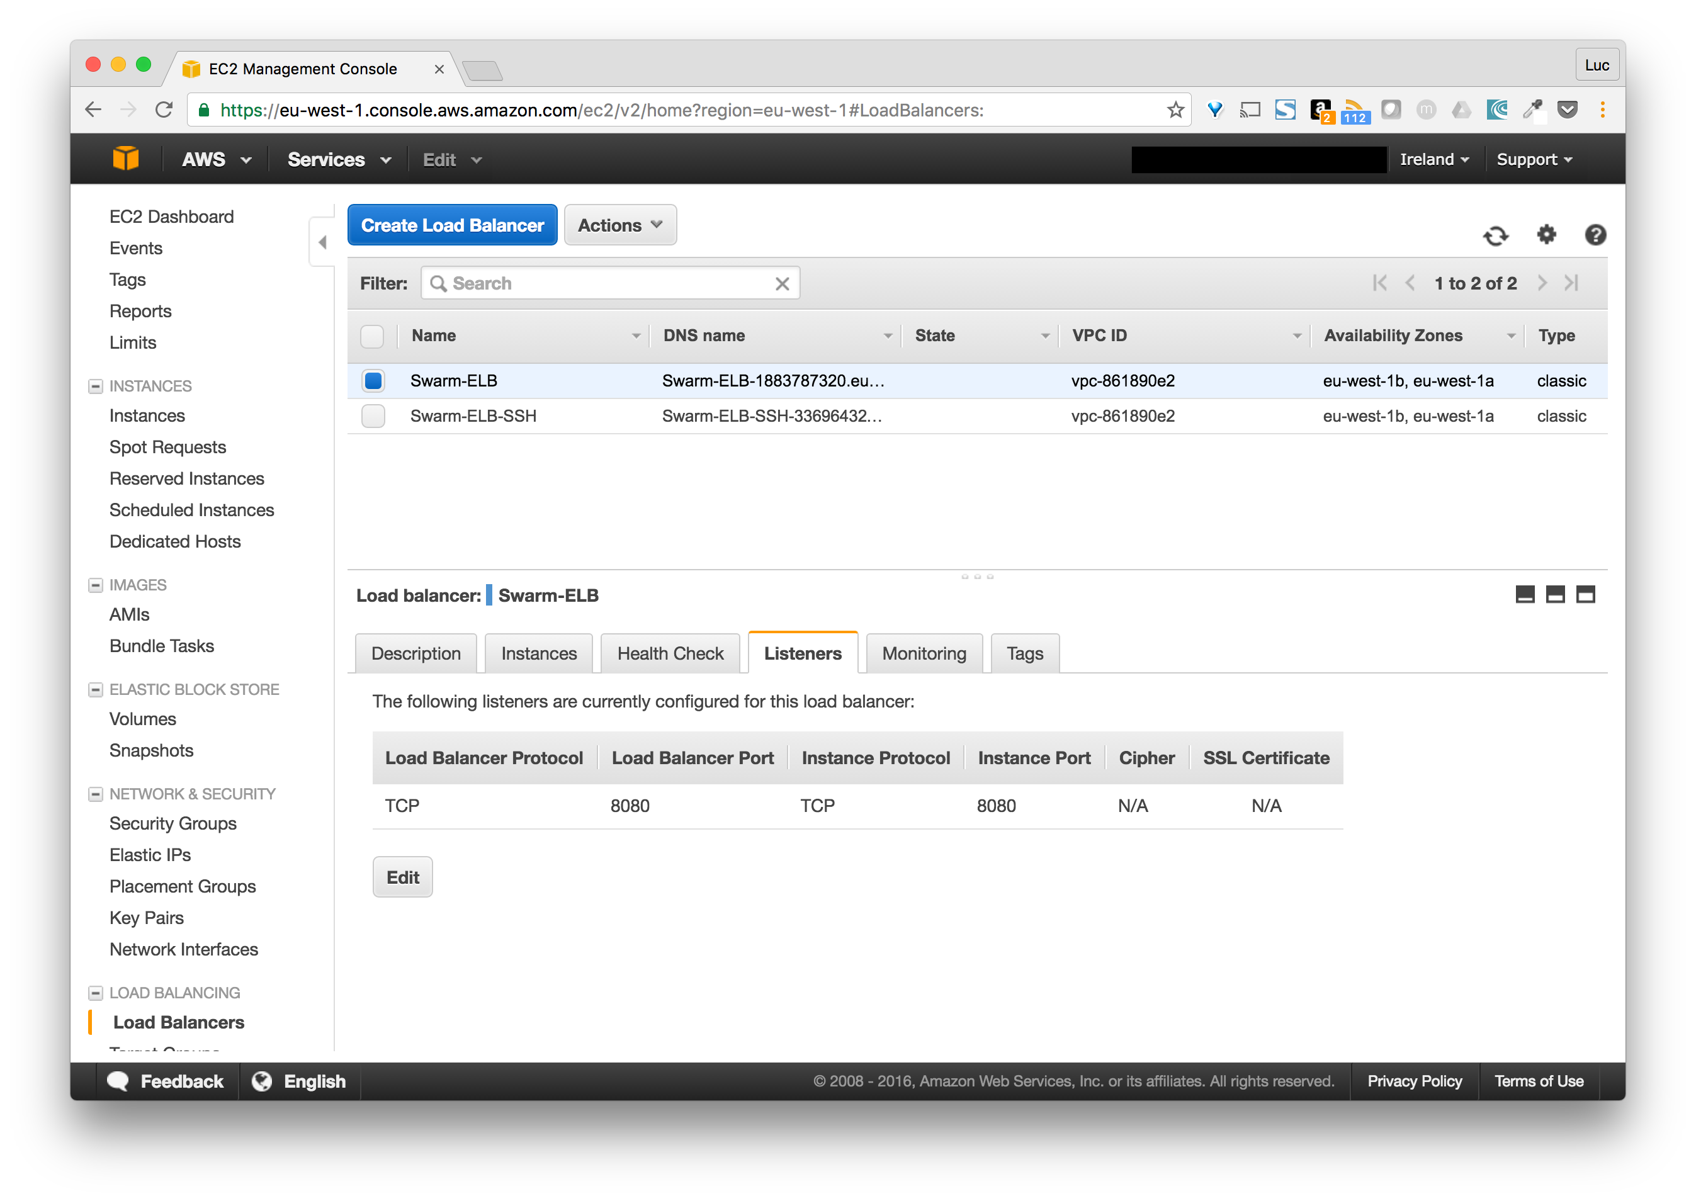Uncheck the Swarm-ELB row checkbox

click(373, 381)
